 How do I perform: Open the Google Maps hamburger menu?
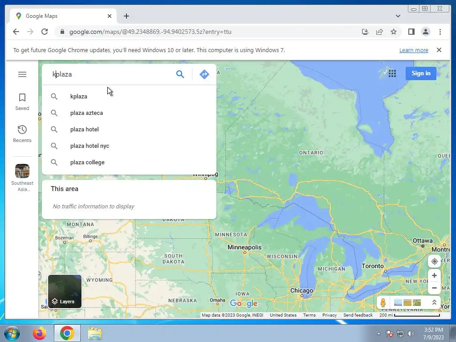pyautogui.click(x=22, y=74)
